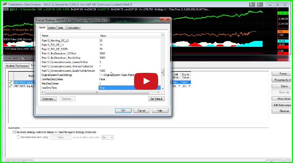Screen dimensions: 293x163
Task: Click the green 2,347.50 price marker
Action: click(x=283, y=13)
